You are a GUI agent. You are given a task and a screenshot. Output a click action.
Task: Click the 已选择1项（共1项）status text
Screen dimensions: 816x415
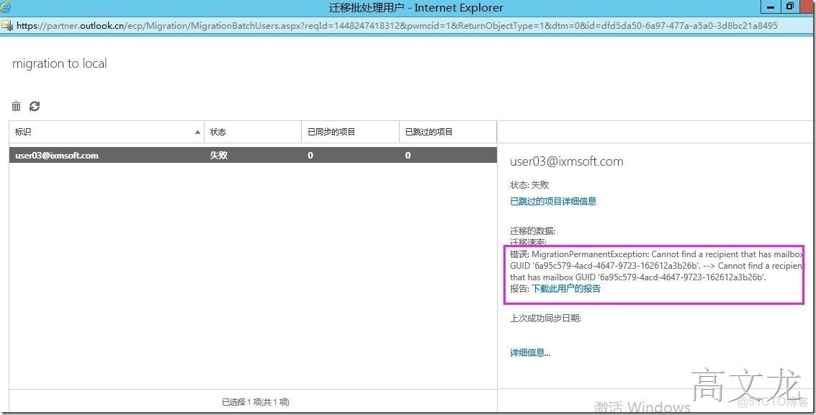pos(255,402)
